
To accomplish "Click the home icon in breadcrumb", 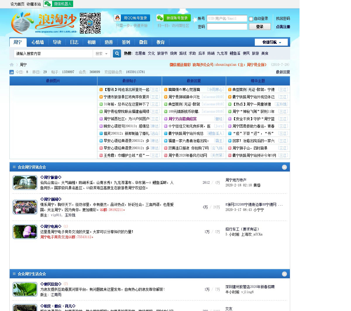I will pyautogui.click(x=12, y=65).
